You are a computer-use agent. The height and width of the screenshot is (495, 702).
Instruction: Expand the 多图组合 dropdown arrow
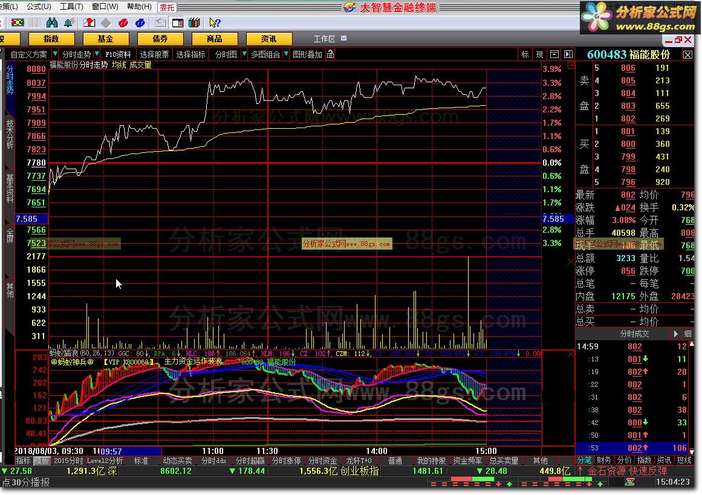point(285,54)
